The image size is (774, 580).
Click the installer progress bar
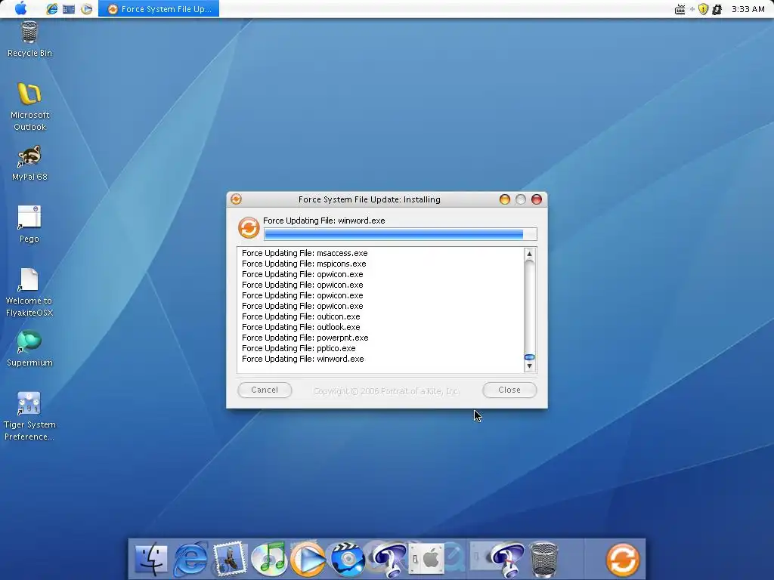click(x=401, y=234)
